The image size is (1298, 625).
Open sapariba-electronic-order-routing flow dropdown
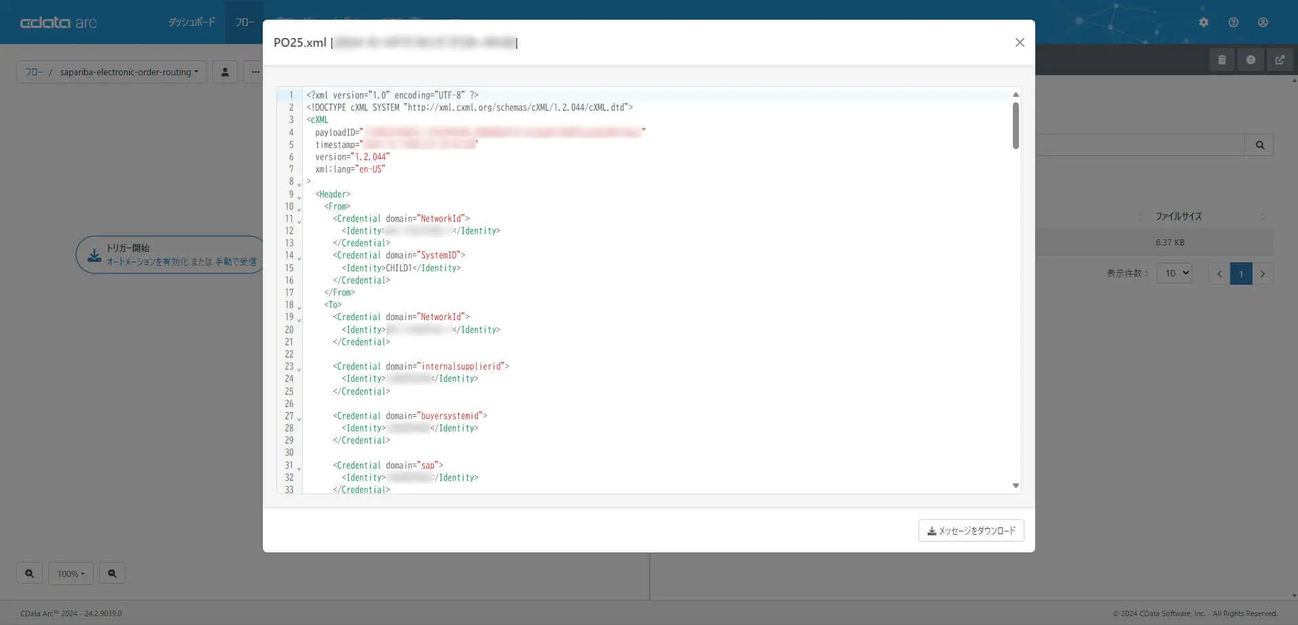pyautogui.click(x=129, y=72)
